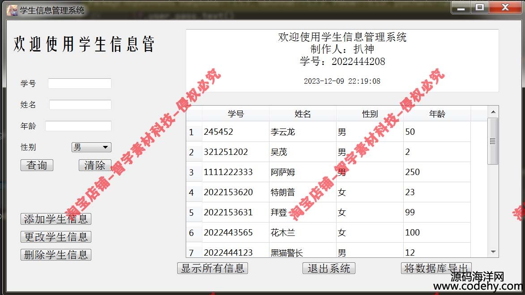Click the age cell 250

point(437,172)
